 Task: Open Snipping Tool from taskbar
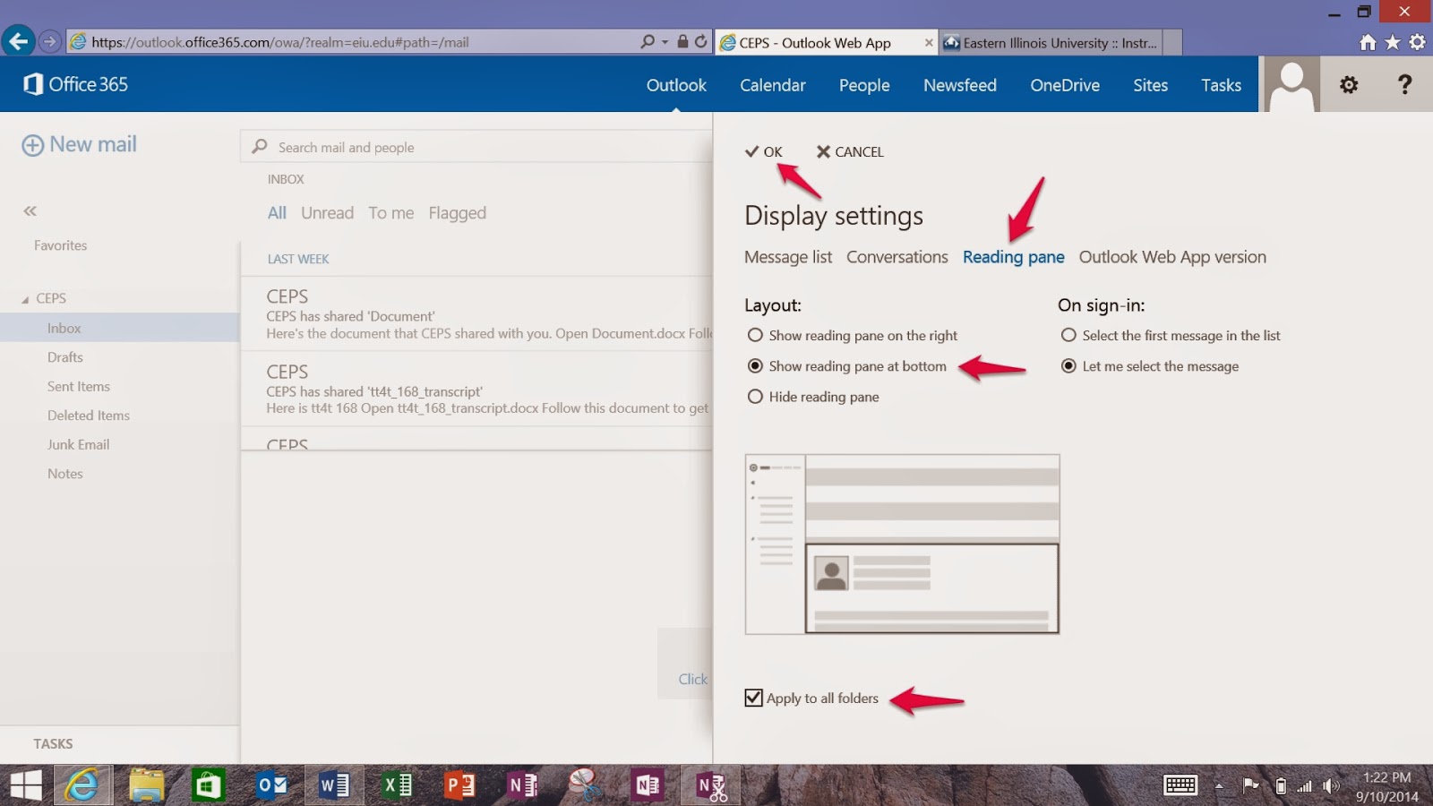coord(585,785)
